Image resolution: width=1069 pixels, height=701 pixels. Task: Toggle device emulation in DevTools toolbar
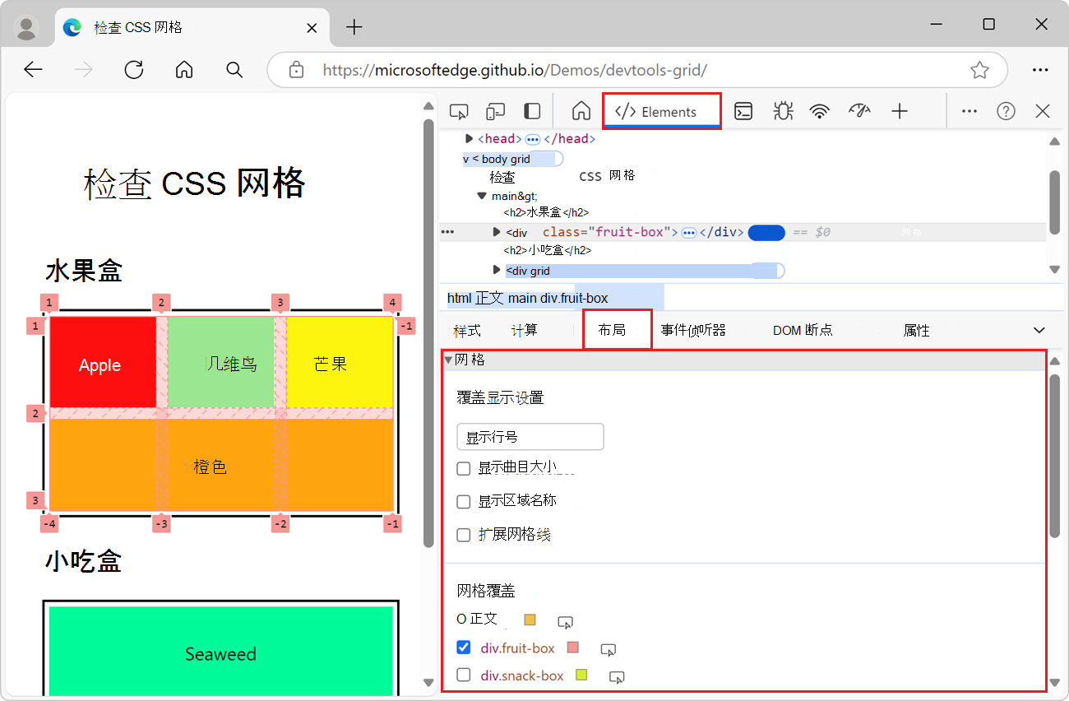click(495, 112)
